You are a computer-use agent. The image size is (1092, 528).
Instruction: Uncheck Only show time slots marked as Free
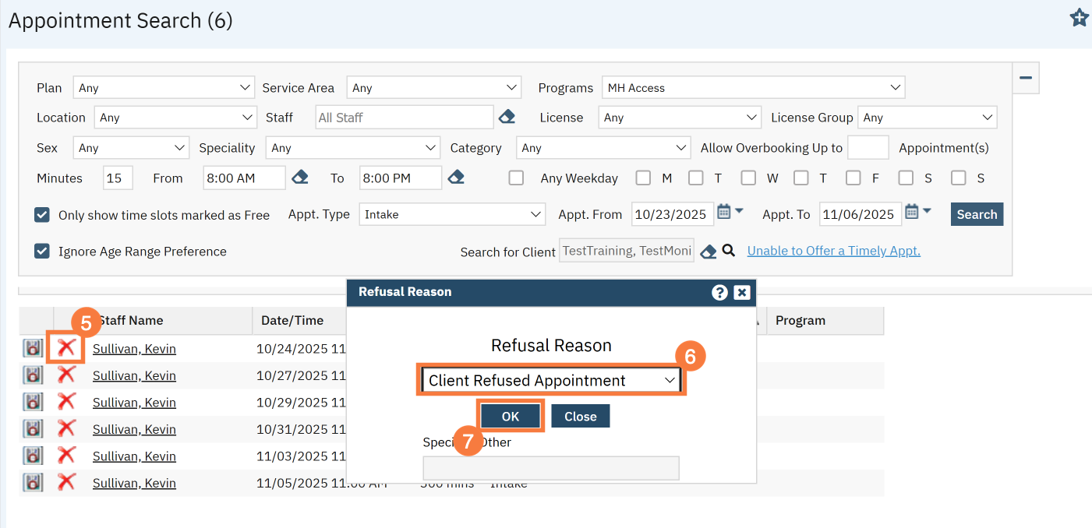click(42, 215)
